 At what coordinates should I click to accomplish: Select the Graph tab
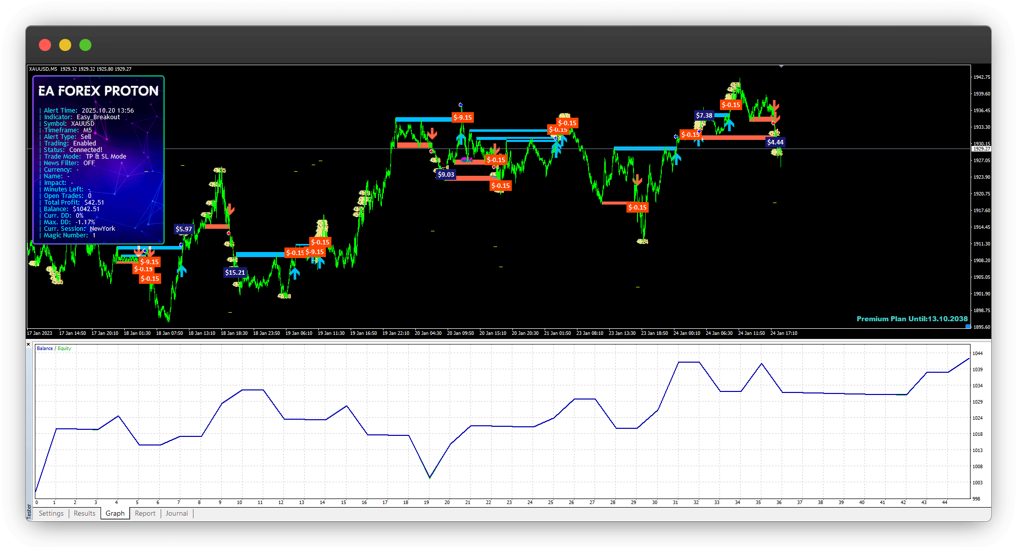click(115, 513)
